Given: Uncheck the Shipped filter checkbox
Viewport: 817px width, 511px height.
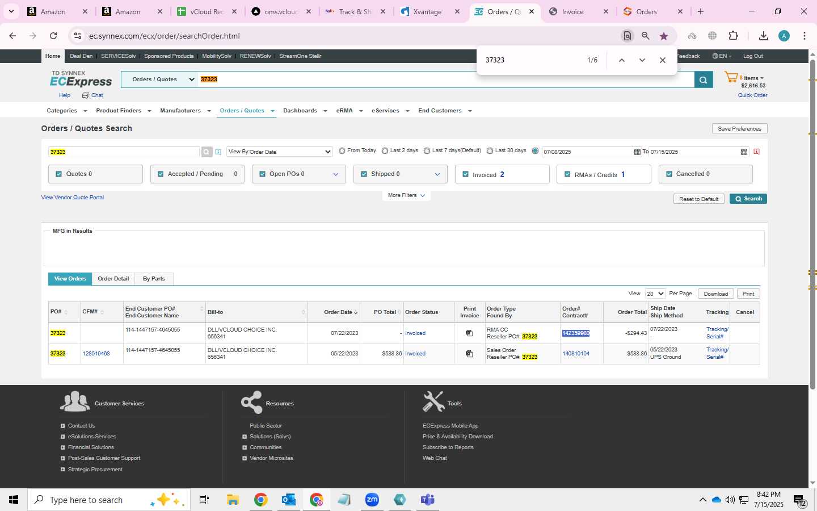Looking at the screenshot, I should [364, 174].
